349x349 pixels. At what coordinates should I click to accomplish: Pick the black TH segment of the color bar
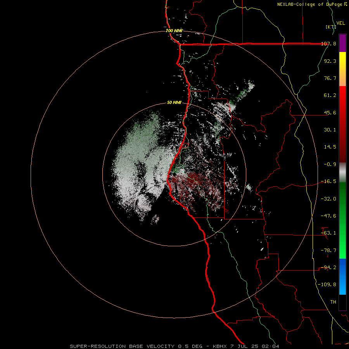click(x=342, y=302)
